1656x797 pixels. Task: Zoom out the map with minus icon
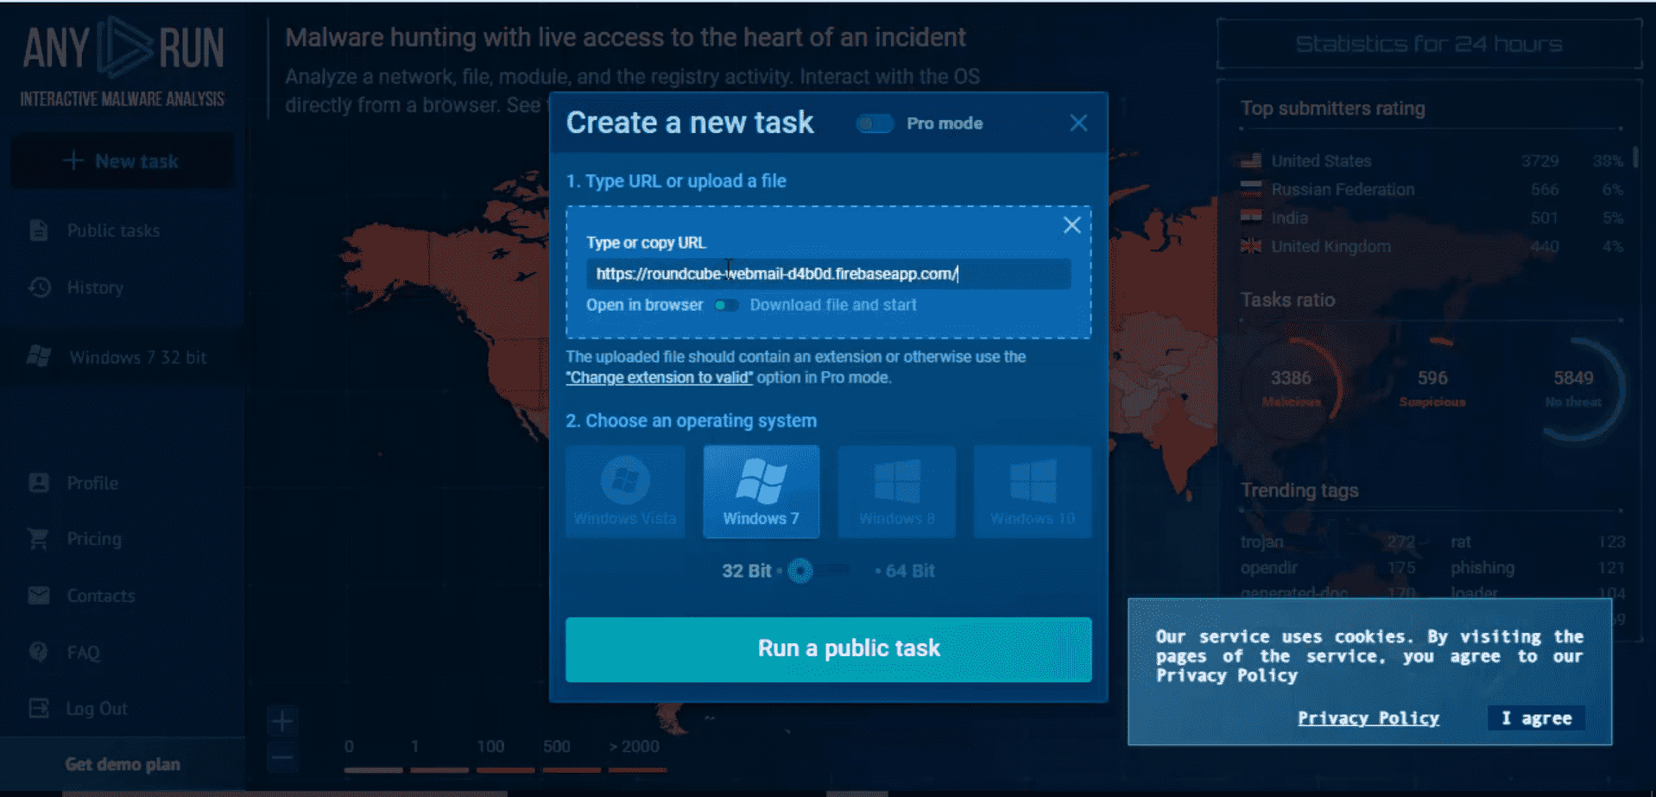point(282,759)
